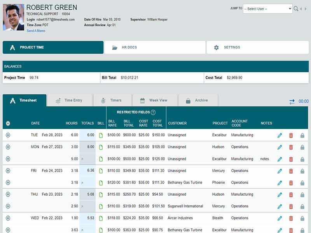The image size is (311, 233).
Task: Open the user search magnifier
Action: (x=295, y=9)
